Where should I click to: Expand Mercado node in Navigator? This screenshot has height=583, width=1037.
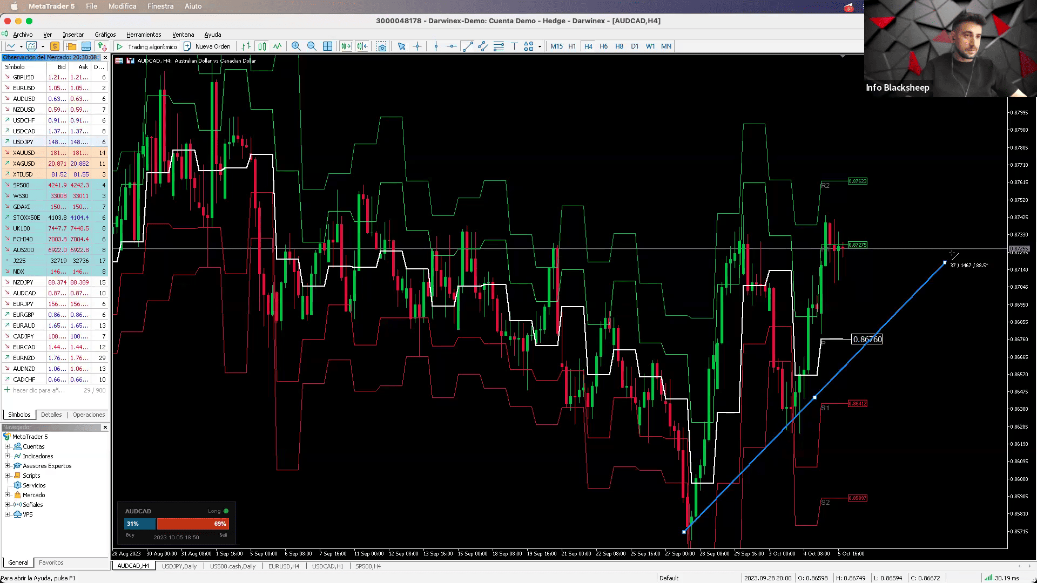(x=8, y=495)
